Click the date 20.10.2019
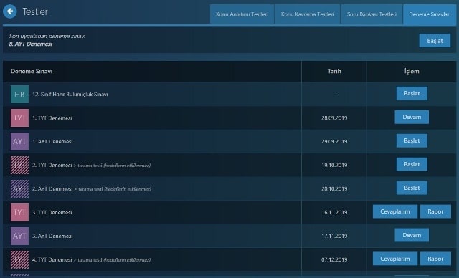This screenshot has height=278, width=459. (x=334, y=189)
